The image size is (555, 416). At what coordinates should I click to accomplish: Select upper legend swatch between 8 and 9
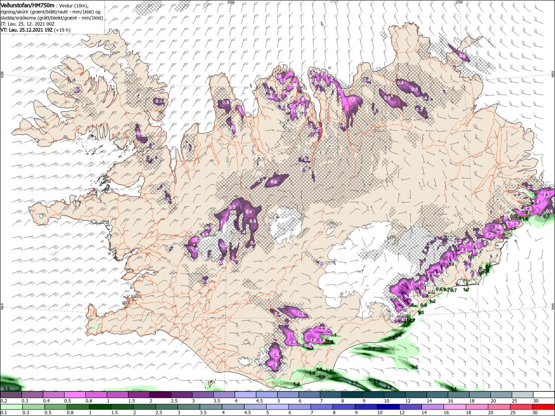point(352,395)
